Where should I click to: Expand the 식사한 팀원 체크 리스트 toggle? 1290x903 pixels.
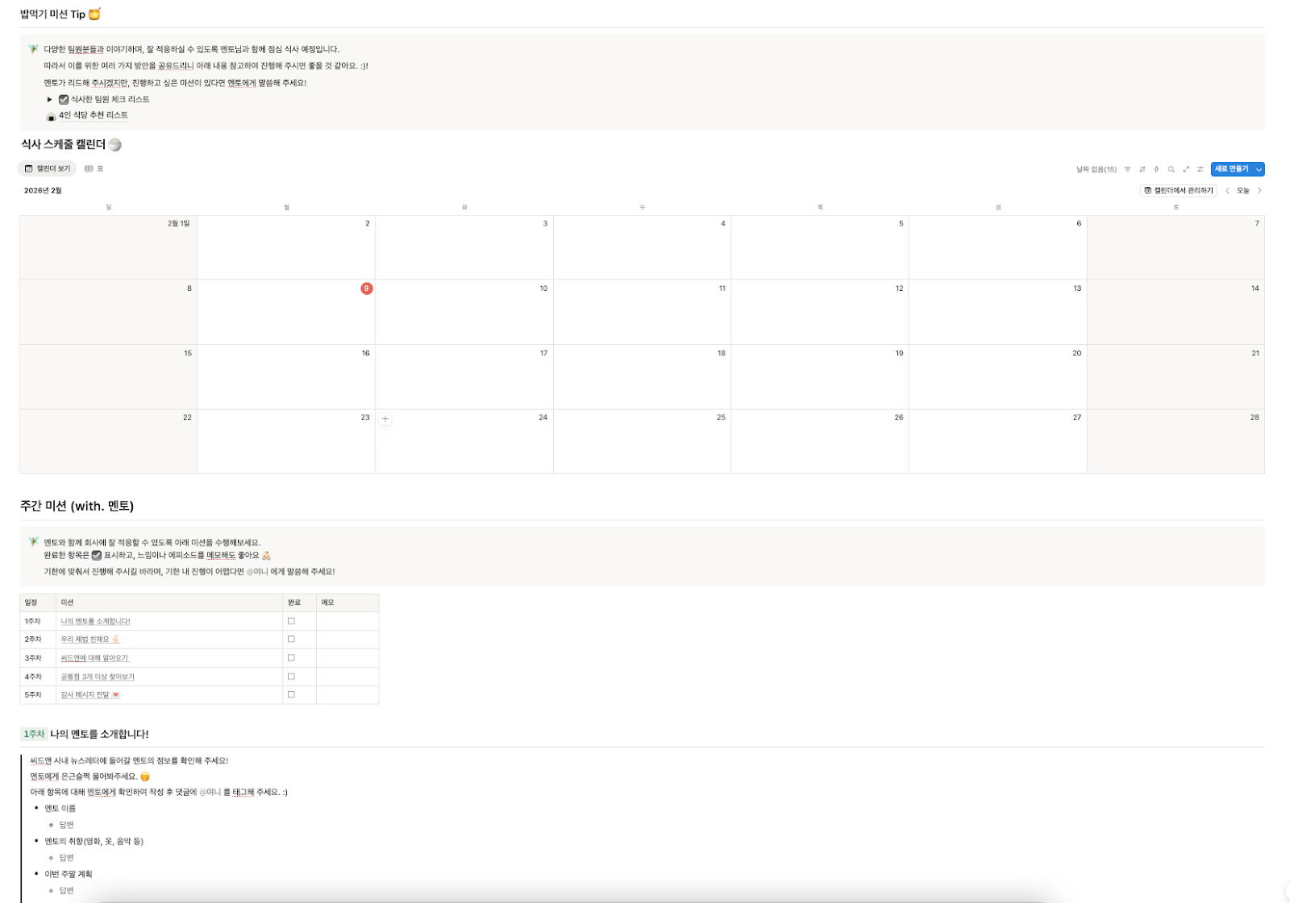(x=48, y=99)
